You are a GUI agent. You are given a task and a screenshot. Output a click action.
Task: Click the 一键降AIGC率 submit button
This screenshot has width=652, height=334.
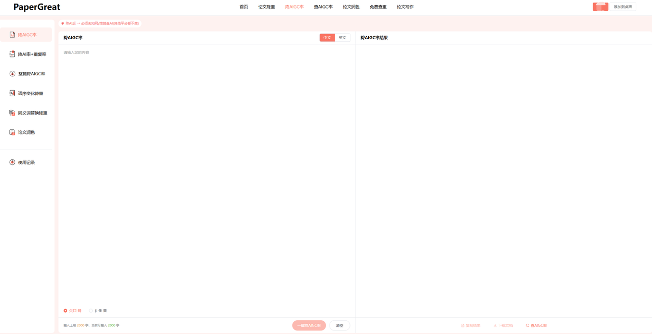309,325
